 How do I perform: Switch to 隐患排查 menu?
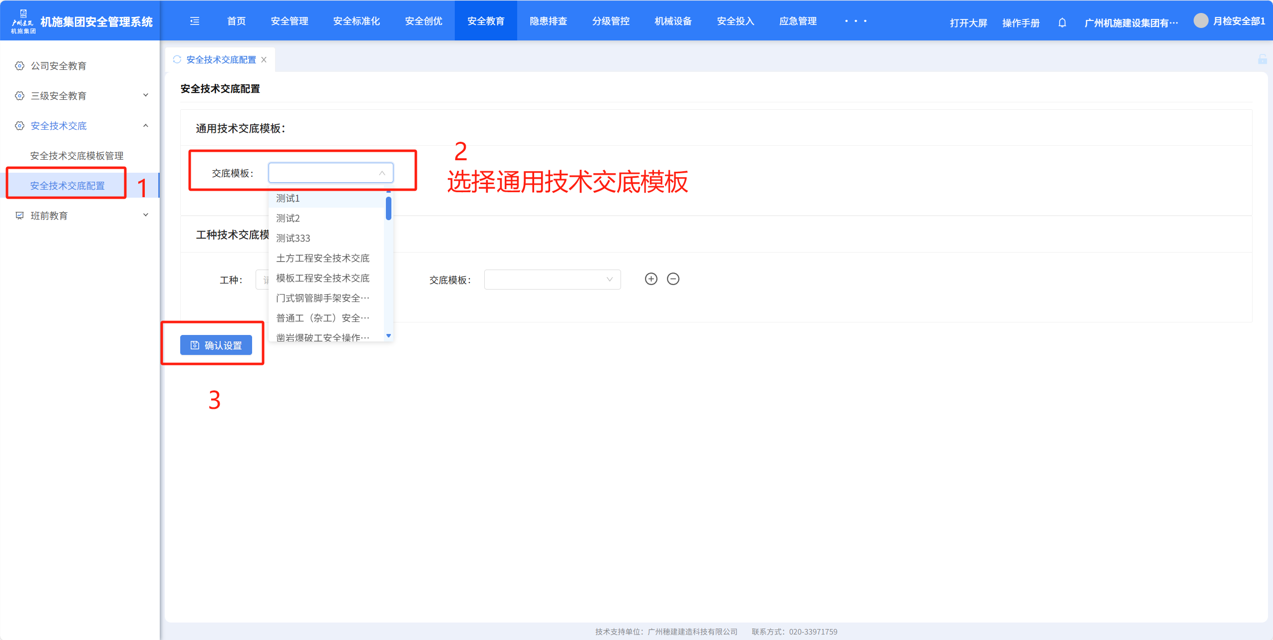pos(548,21)
